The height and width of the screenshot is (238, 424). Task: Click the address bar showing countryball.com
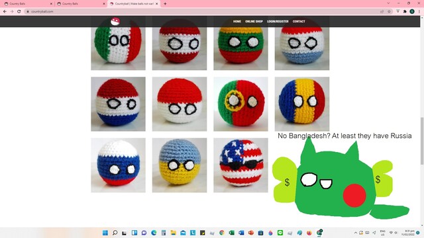tap(203, 11)
